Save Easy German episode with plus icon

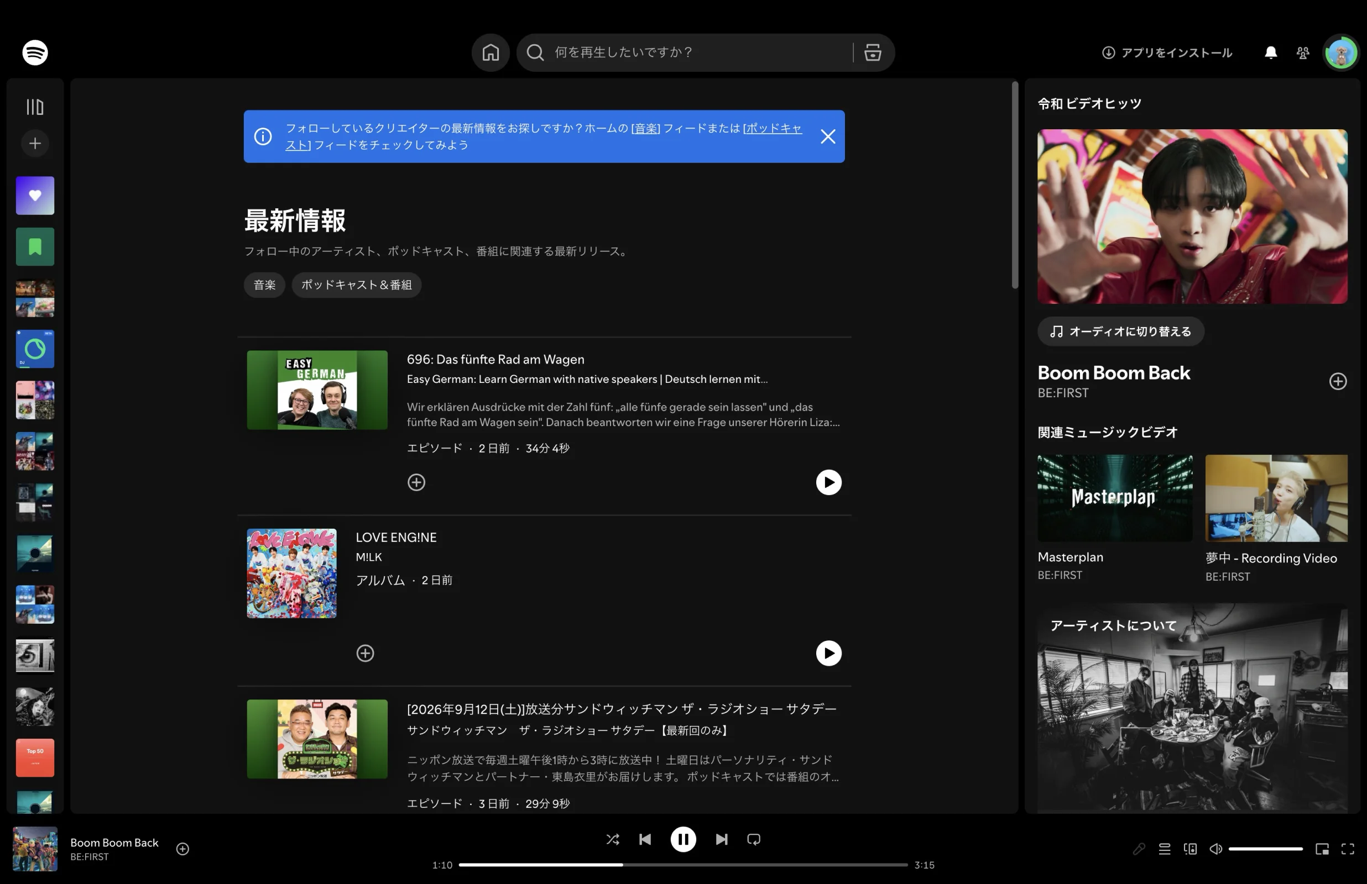pyautogui.click(x=416, y=482)
